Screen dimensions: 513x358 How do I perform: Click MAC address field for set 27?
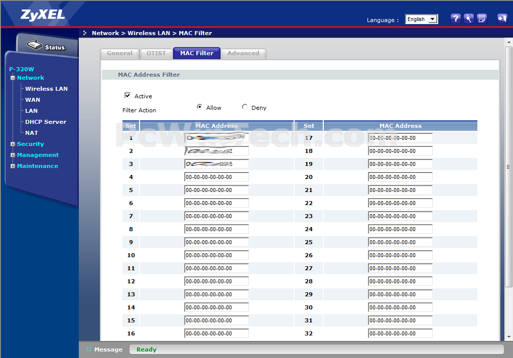coord(400,268)
